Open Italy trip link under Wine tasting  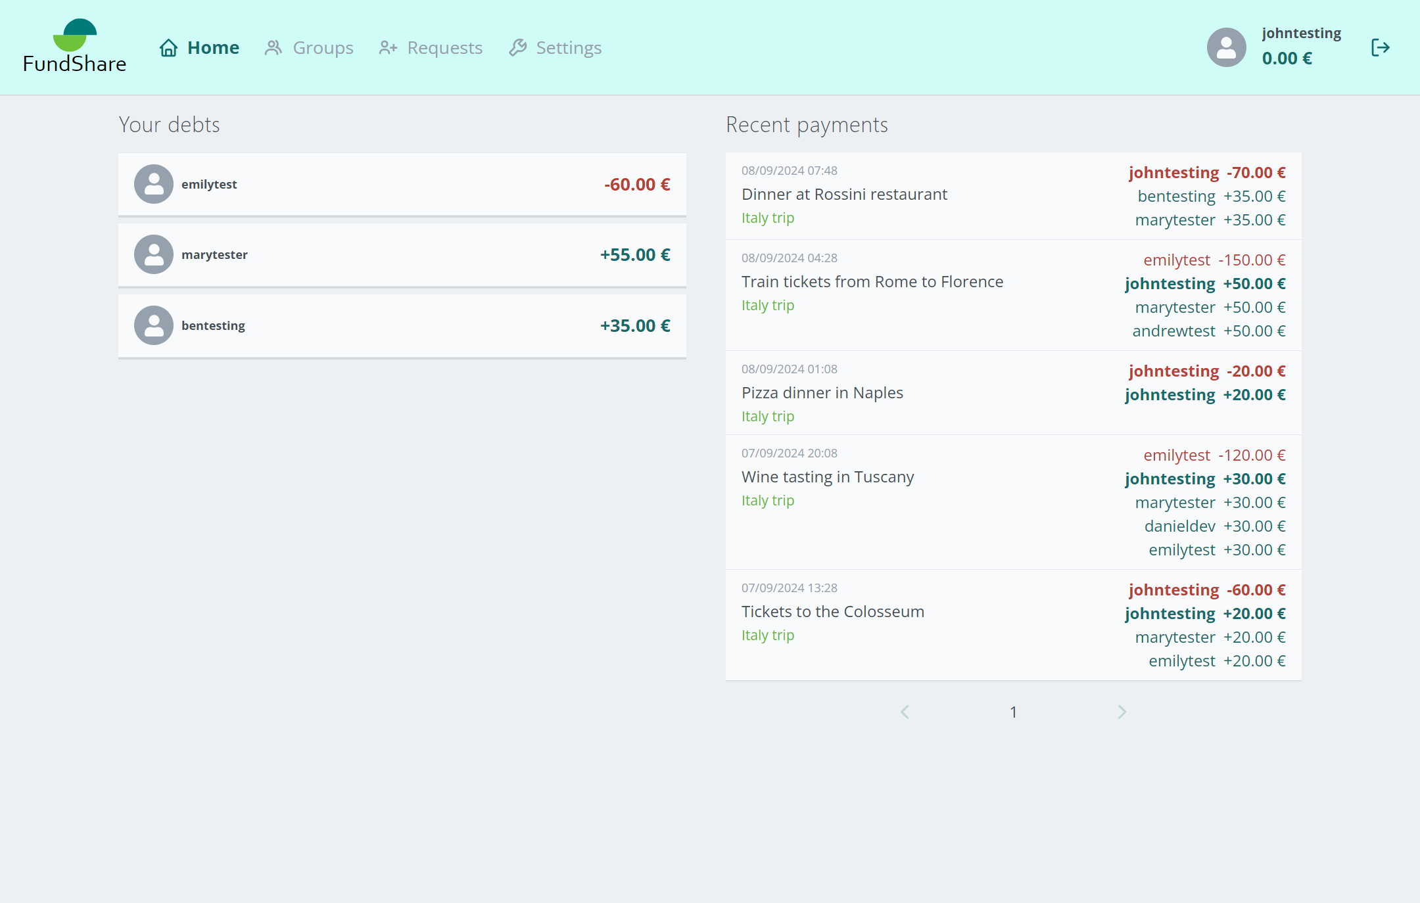(x=768, y=500)
